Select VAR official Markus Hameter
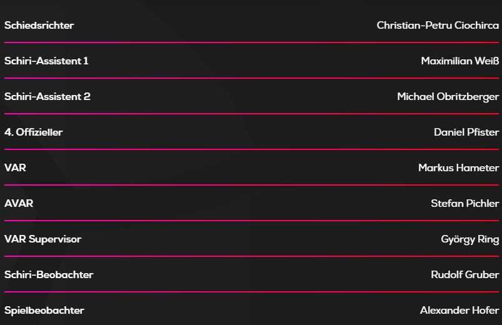 (459, 168)
